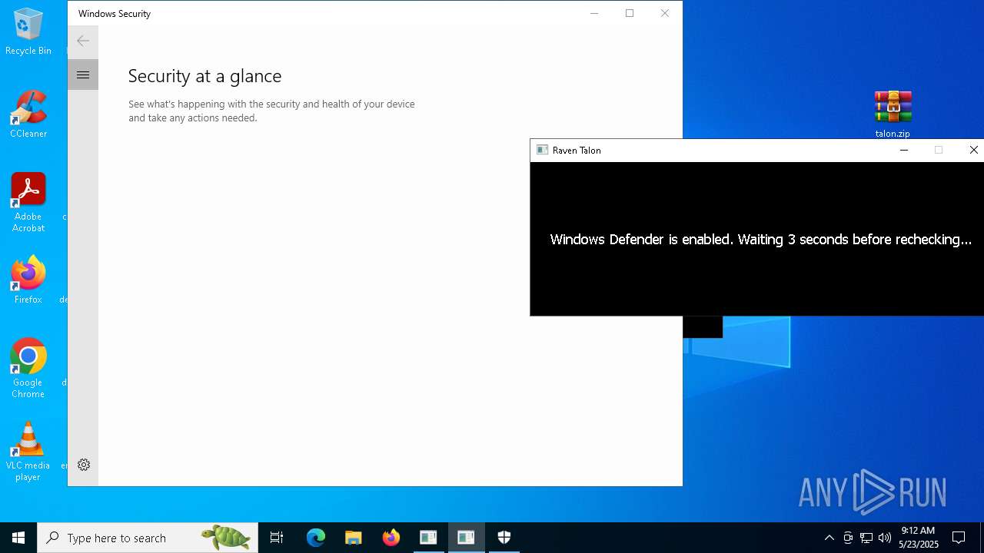Launch the Firefox desktop shortcut
The image size is (984, 553).
pyautogui.click(x=28, y=280)
